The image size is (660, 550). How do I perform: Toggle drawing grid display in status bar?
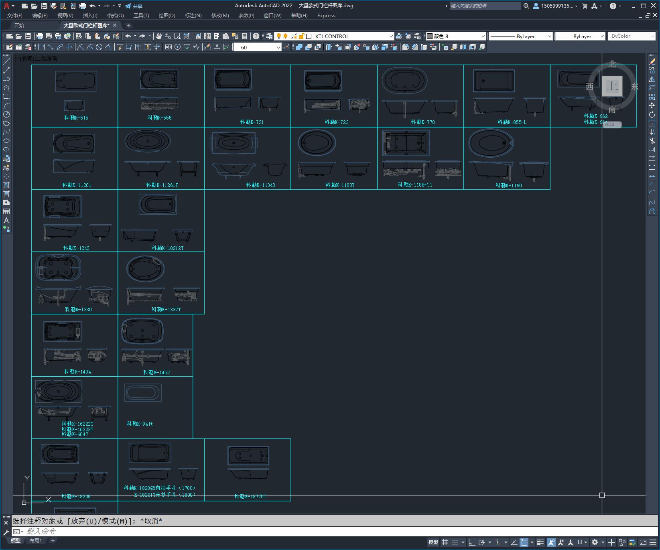[445, 542]
